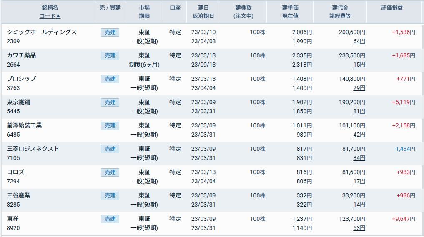Click 銘柄名 column header
The width and height of the screenshot is (424, 237).
(x=50, y=7)
